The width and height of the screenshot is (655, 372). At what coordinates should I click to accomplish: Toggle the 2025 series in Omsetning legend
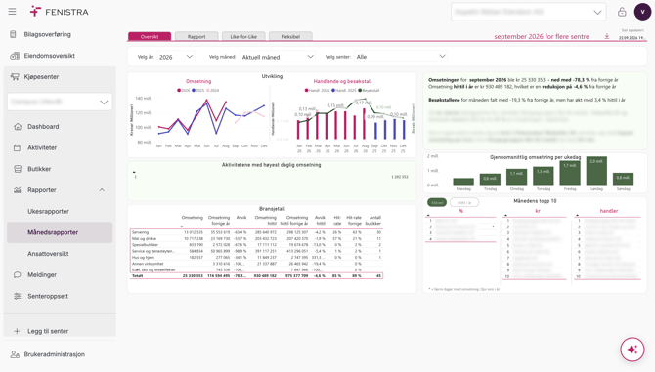point(198,90)
